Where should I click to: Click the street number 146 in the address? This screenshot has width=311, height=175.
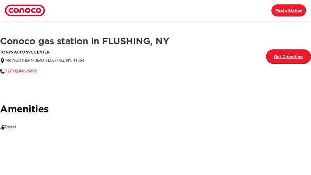click(8, 61)
